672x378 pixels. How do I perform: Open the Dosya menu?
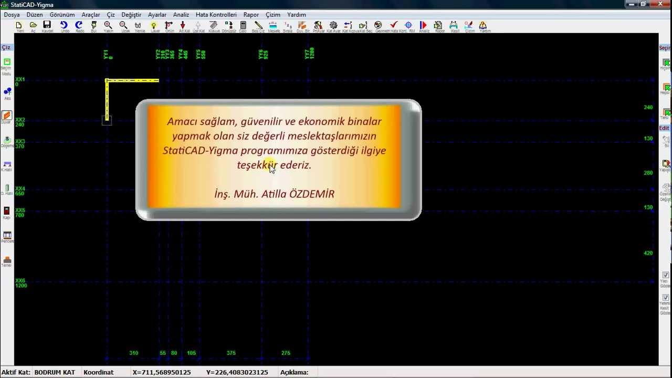coord(12,15)
